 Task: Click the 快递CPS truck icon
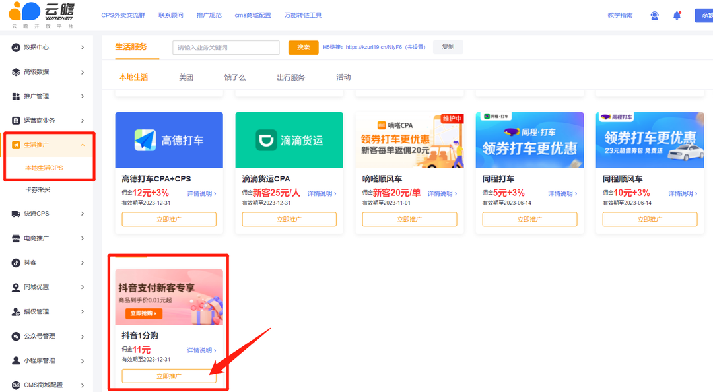coord(16,214)
